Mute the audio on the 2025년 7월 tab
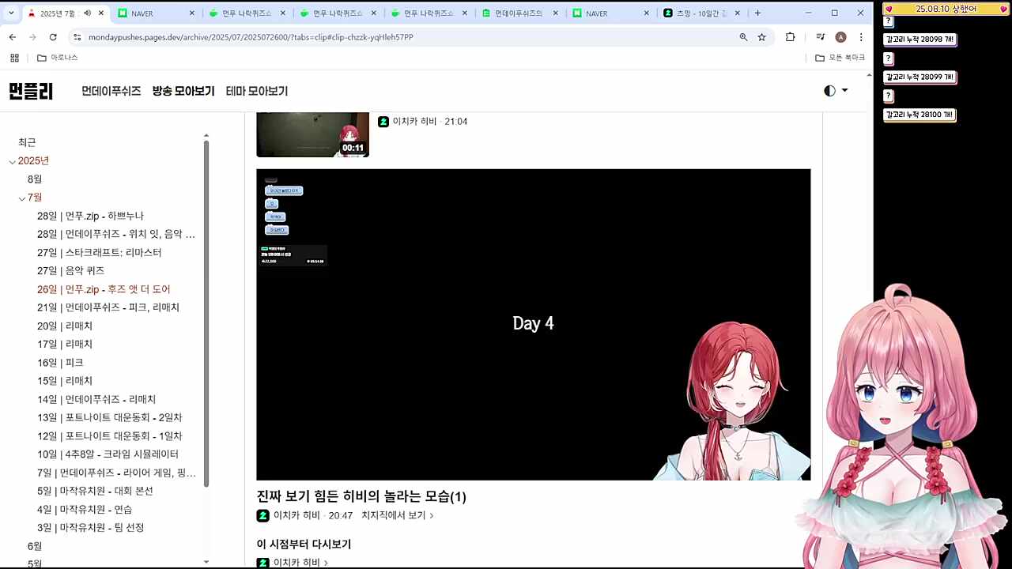The image size is (1012, 569). click(87, 13)
